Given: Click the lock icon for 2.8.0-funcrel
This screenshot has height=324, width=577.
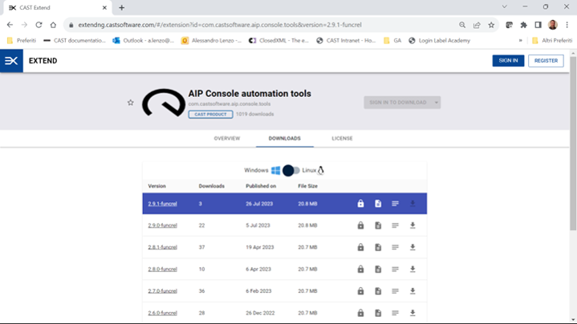Looking at the screenshot, I should (360, 269).
